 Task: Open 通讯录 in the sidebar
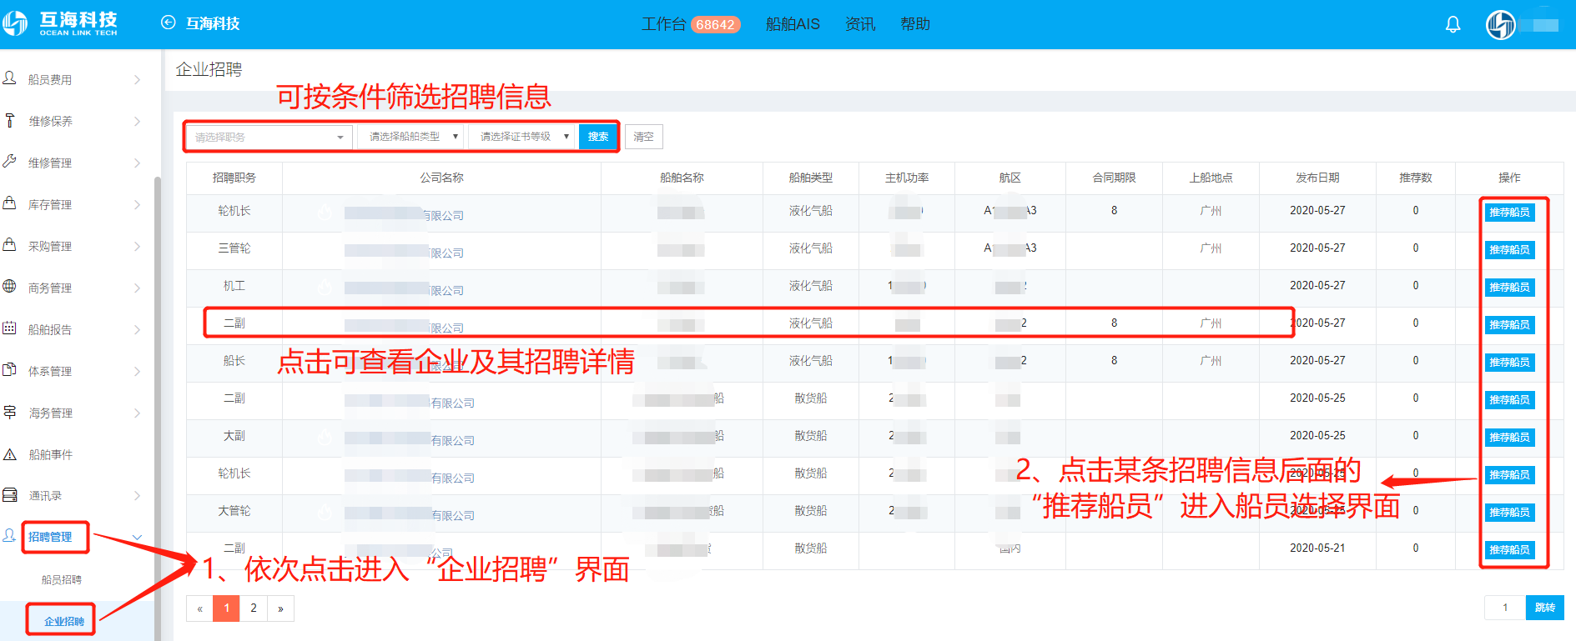click(45, 495)
